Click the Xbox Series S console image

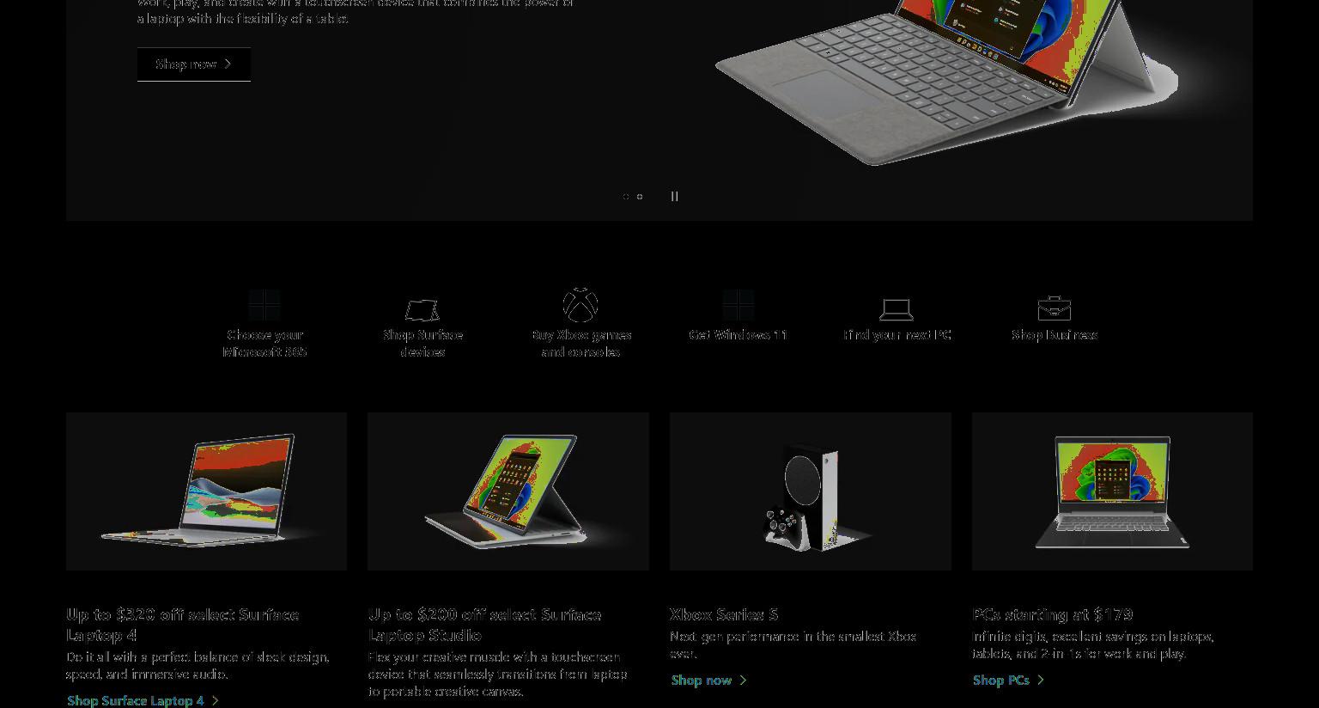(811, 491)
